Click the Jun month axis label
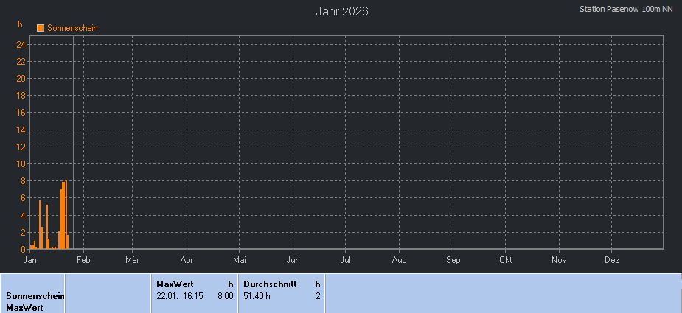Viewport: 682px width, 313px height. tap(293, 260)
